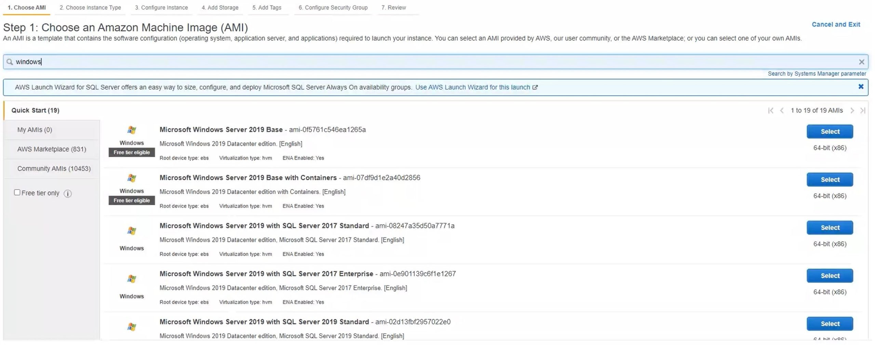The width and height of the screenshot is (875, 345).
Task: Select Microsoft Windows Server 2019 Base AMI
Action: coord(830,132)
